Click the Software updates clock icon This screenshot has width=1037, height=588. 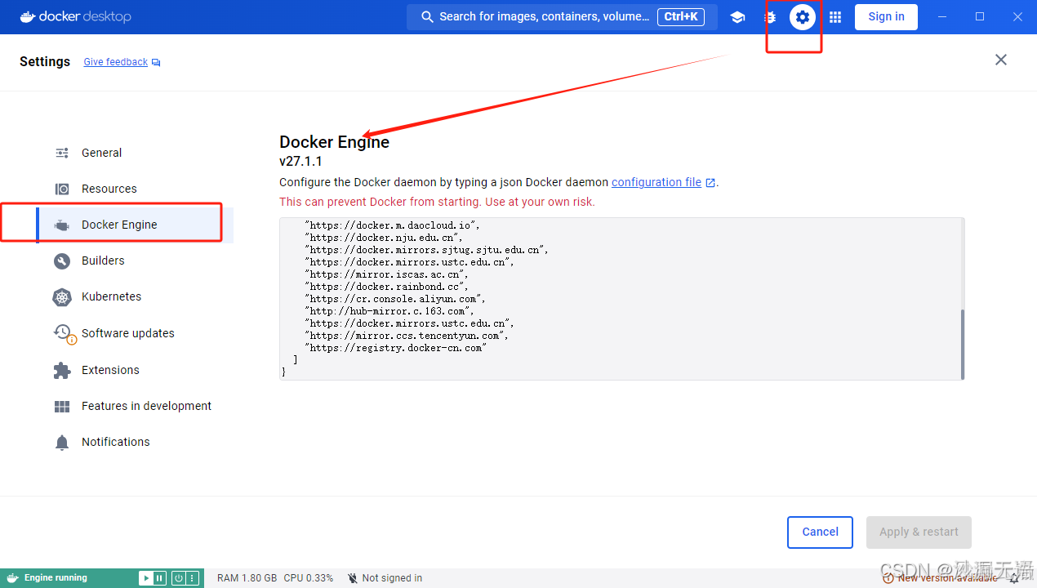coord(64,334)
